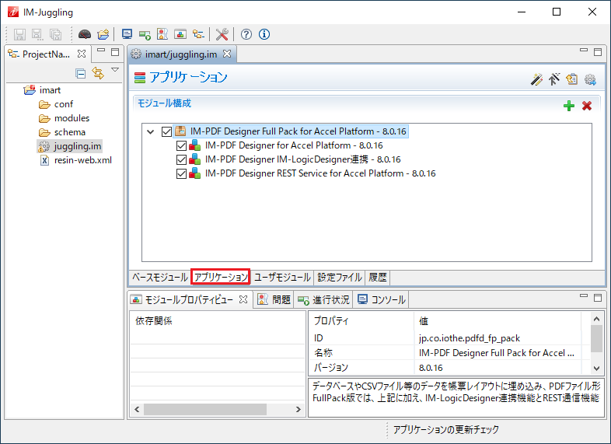Switch to 履歴 tab
Viewport: 611px width, 444px height.
pos(378,277)
